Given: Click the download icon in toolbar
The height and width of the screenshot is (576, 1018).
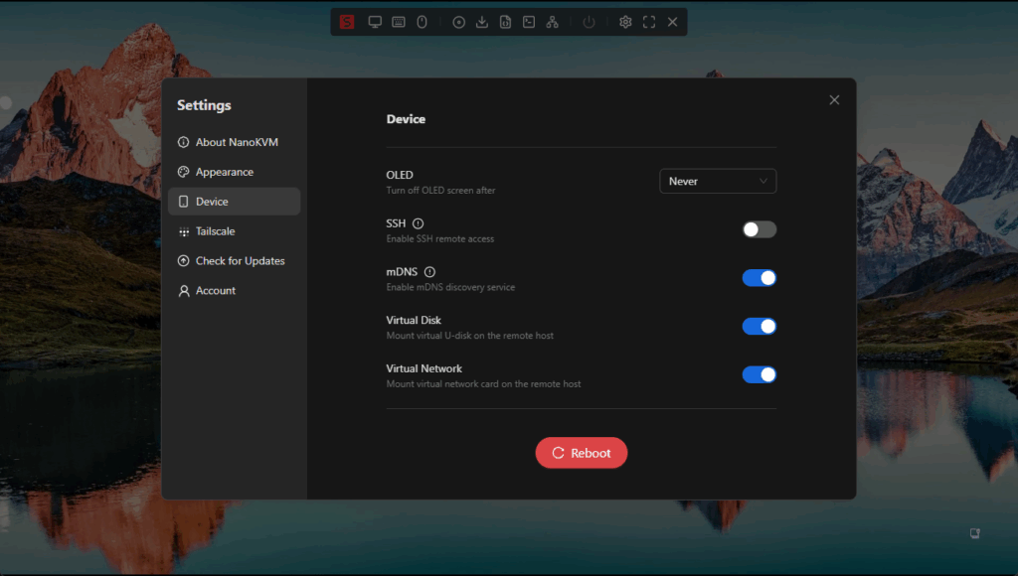Looking at the screenshot, I should point(482,22).
